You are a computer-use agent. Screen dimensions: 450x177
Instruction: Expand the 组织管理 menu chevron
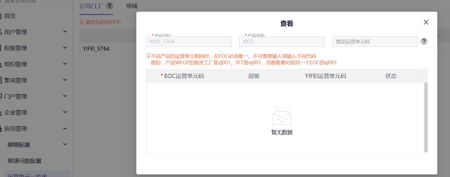pos(65,64)
